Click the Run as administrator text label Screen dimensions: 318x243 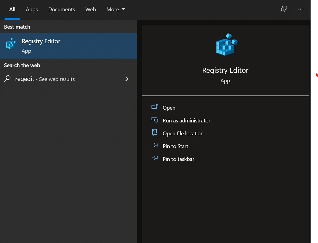(186, 121)
